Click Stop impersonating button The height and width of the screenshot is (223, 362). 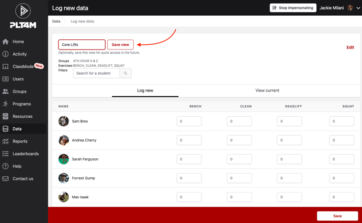(293, 8)
